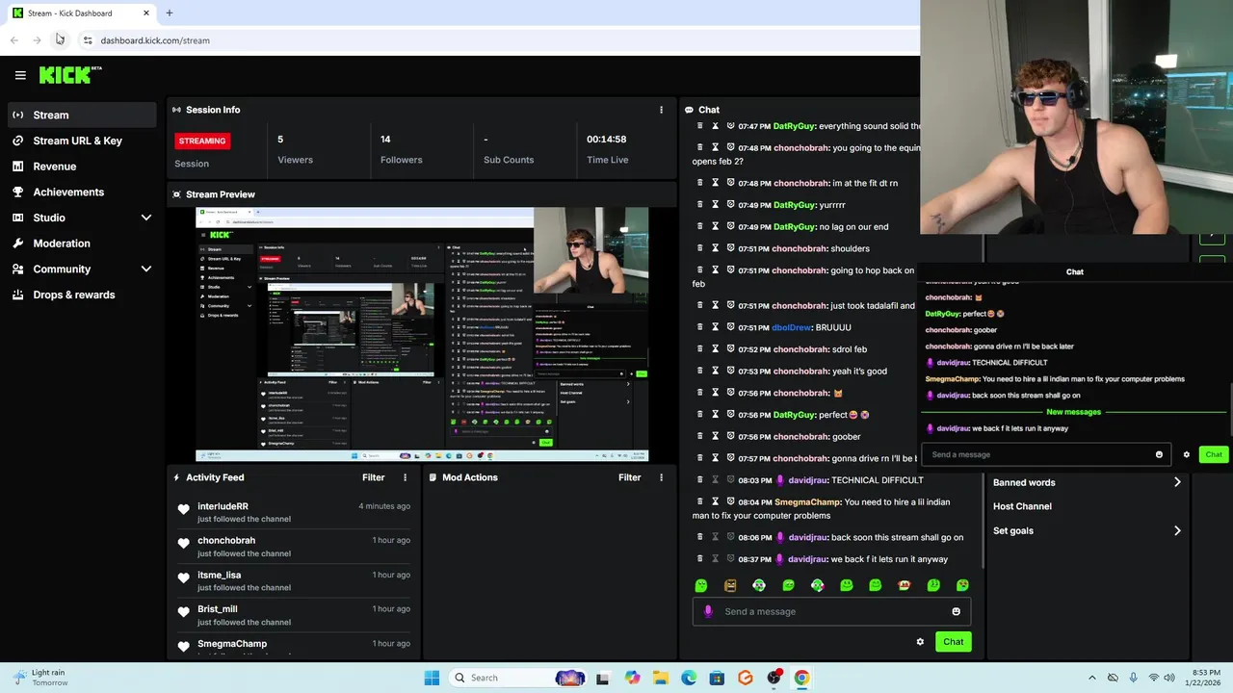This screenshot has width=1233, height=693.
Task: Open emoji picker in the pop-out Chat window
Action: pos(1159,454)
